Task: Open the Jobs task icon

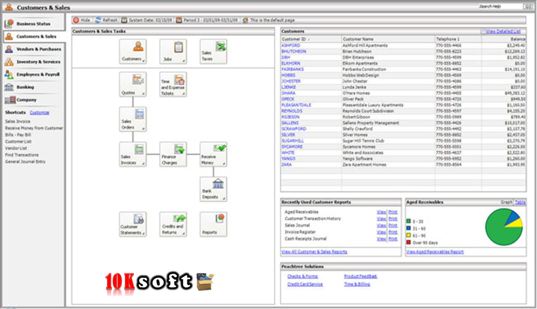Action: pos(173,51)
